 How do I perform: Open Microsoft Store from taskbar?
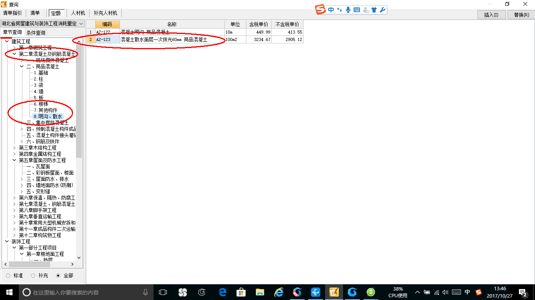tap(241, 292)
